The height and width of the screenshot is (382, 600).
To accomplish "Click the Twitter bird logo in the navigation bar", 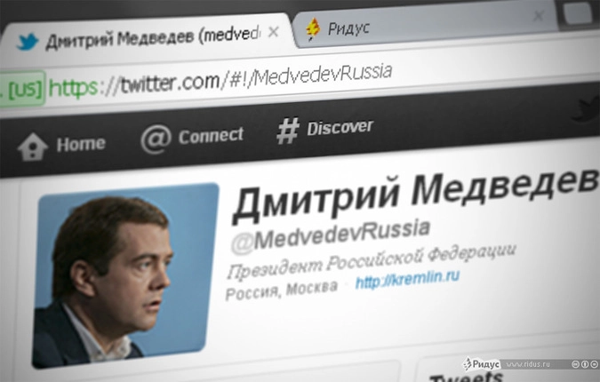I will (586, 110).
